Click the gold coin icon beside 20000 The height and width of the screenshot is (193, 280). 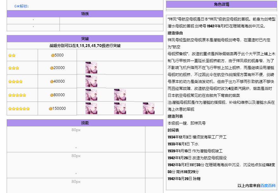[x=52, y=68]
